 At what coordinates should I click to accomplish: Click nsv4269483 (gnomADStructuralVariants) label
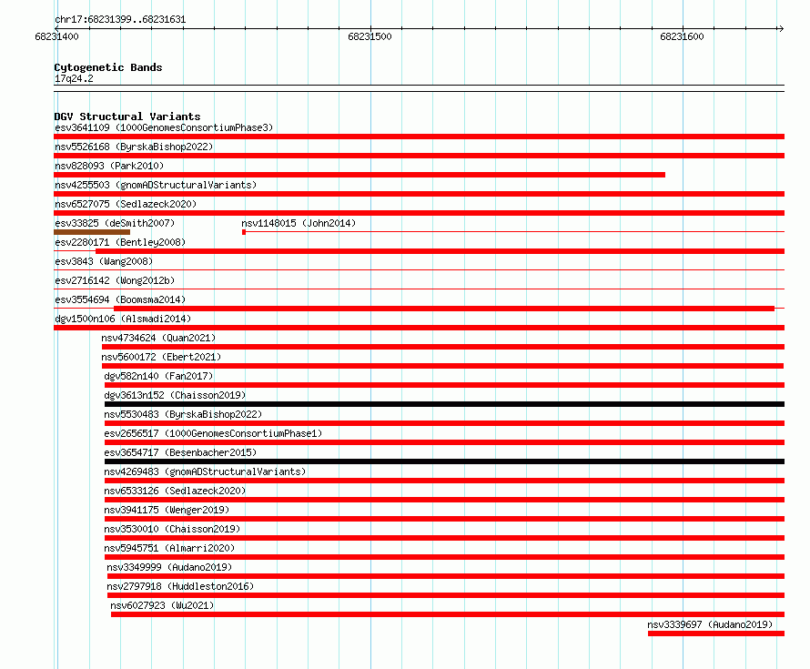205,471
